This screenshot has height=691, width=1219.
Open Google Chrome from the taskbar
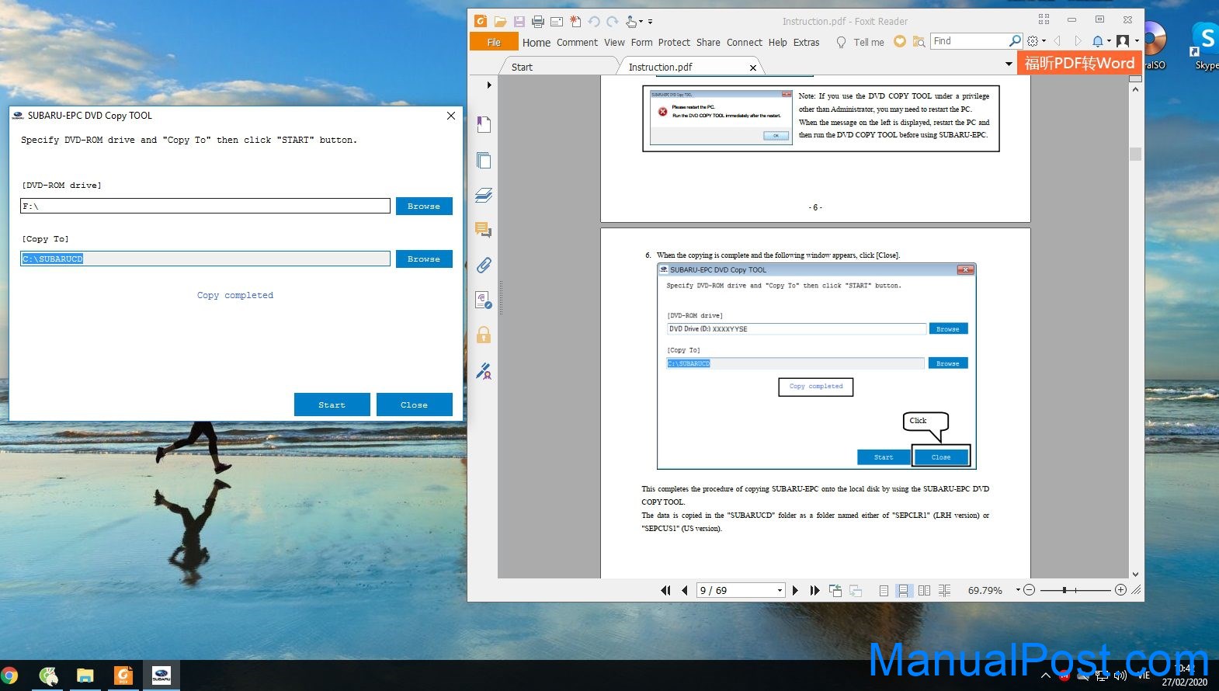[9, 675]
